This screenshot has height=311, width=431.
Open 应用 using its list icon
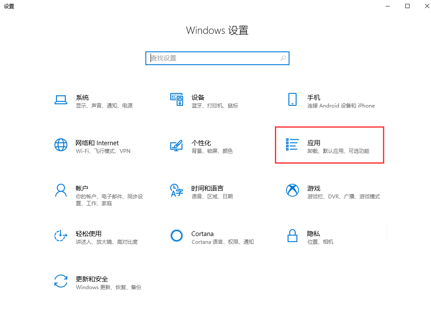292,145
